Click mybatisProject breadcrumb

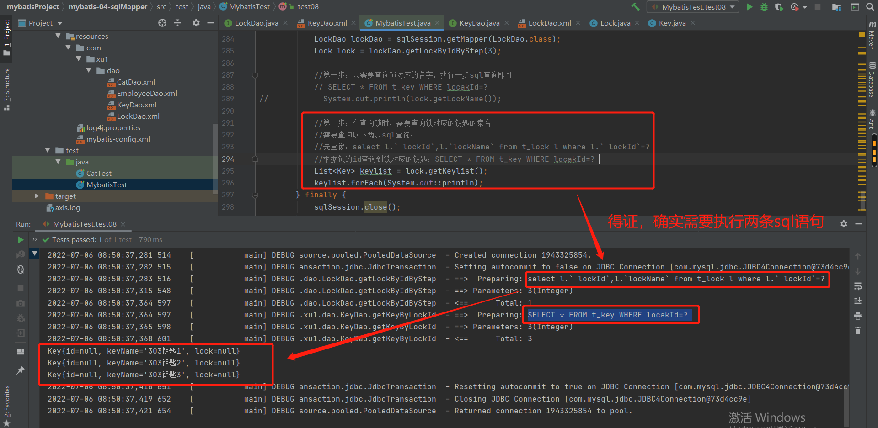(33, 7)
